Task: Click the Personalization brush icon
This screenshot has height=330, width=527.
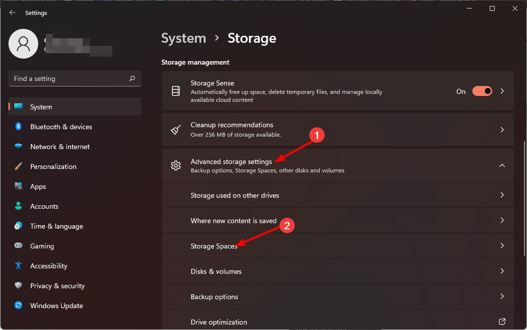Action: tap(18, 166)
